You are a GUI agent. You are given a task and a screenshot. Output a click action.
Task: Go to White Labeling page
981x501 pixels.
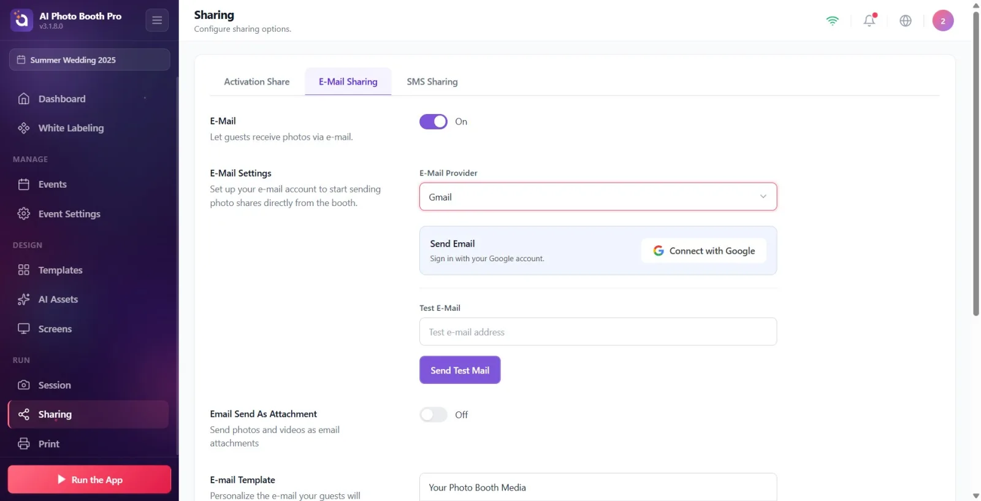88,128
